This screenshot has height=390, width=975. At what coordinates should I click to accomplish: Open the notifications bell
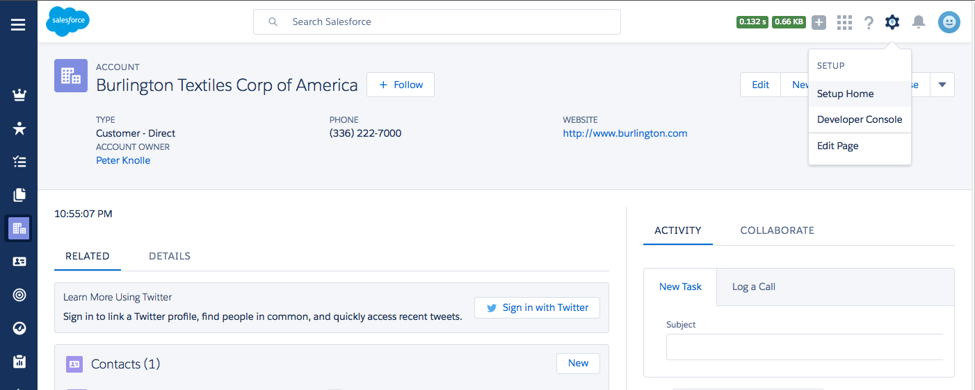[x=919, y=22]
